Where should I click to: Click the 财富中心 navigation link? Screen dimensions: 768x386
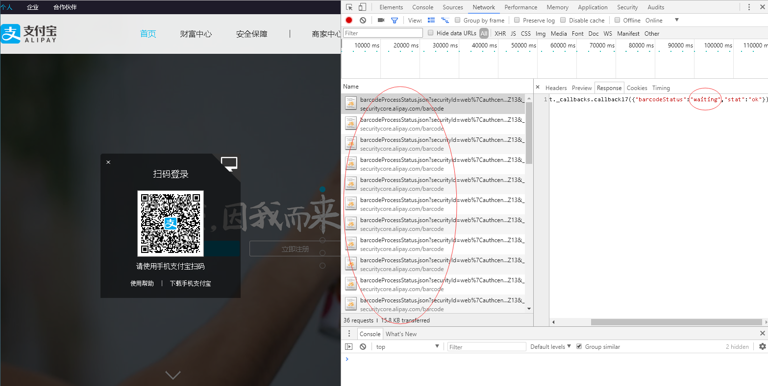[196, 34]
